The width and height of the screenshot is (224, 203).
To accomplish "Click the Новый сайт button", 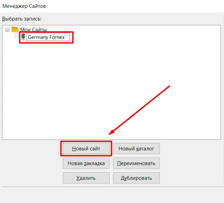I will point(86,149).
